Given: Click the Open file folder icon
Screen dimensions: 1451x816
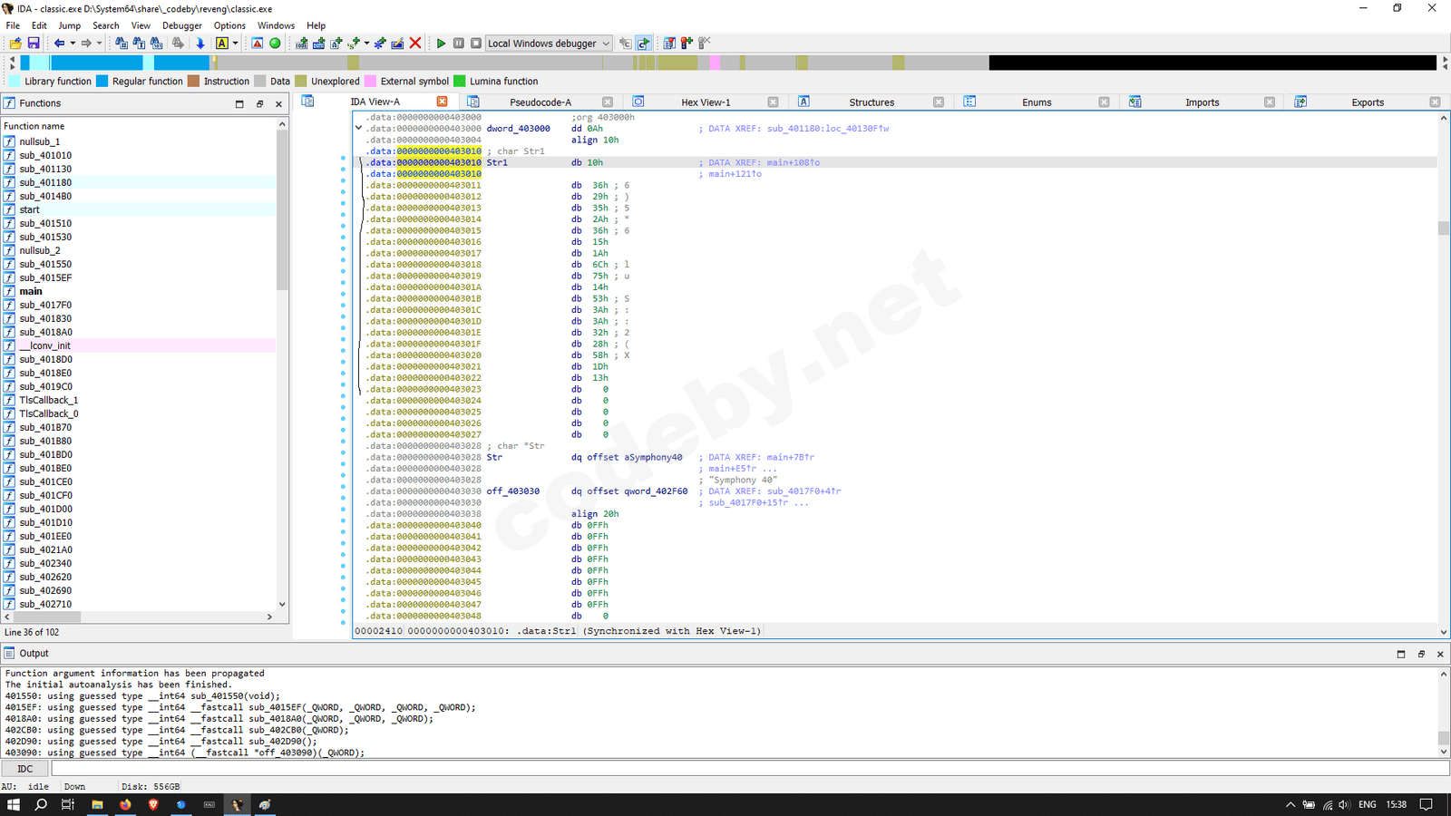Looking at the screenshot, I should (x=15, y=44).
